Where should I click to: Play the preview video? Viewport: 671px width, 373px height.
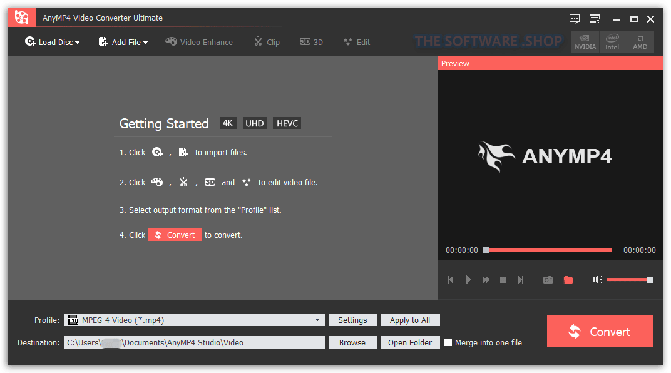click(468, 280)
